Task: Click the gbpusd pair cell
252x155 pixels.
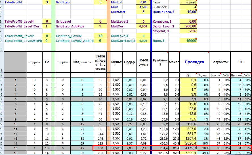Action: coord(188,2)
